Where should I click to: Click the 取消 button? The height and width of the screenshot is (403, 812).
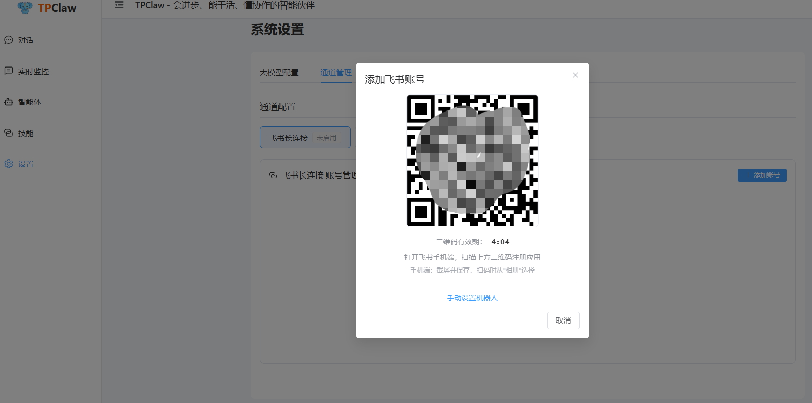(x=563, y=320)
